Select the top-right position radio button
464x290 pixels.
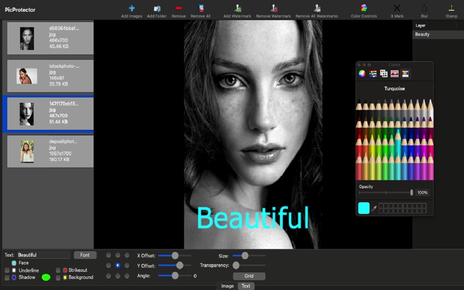(127, 255)
